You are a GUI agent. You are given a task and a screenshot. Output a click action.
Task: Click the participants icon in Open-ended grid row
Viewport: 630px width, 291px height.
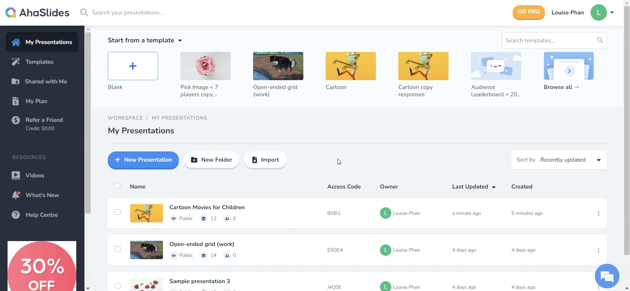pyautogui.click(x=227, y=255)
